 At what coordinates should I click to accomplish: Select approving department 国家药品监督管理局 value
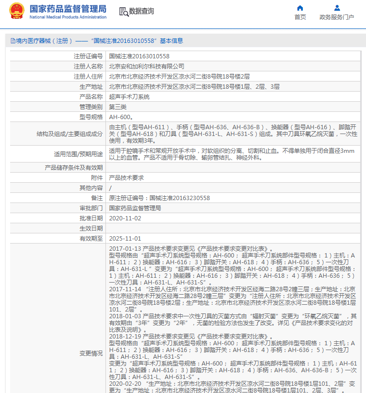(135, 208)
